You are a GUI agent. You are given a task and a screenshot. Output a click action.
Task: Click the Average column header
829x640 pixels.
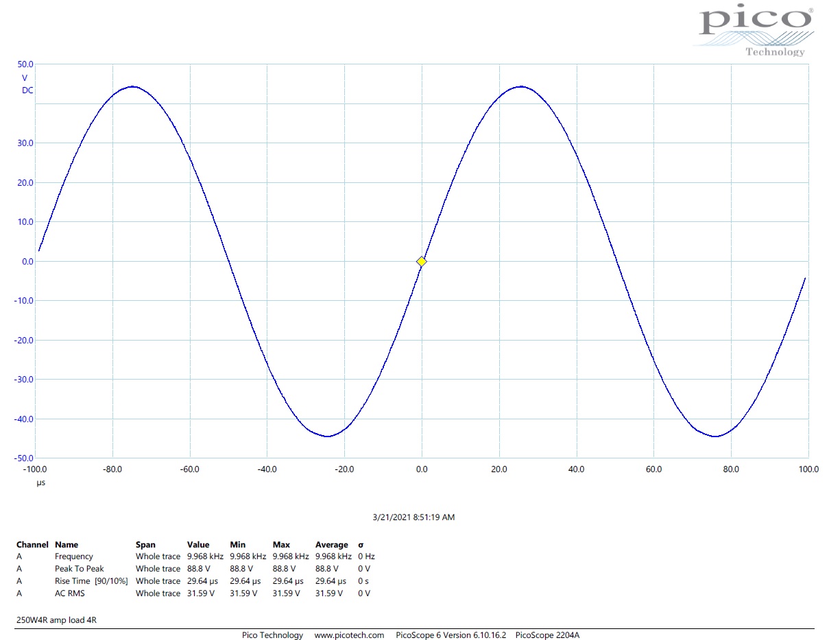pyautogui.click(x=332, y=545)
